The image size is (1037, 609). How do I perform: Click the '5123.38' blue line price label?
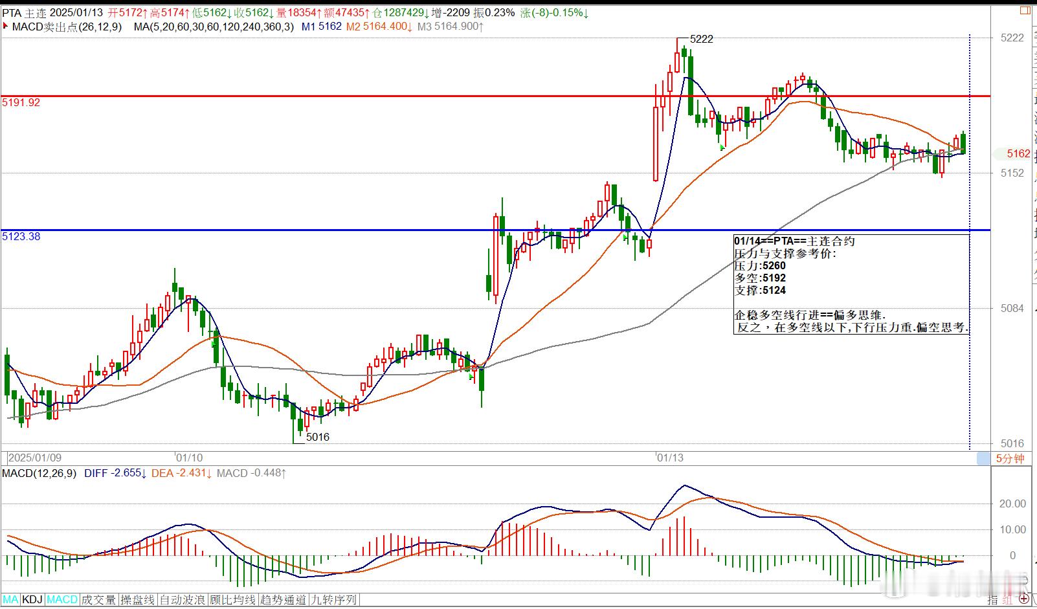tap(21, 236)
